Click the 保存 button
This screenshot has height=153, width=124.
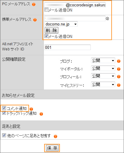pos(52,148)
